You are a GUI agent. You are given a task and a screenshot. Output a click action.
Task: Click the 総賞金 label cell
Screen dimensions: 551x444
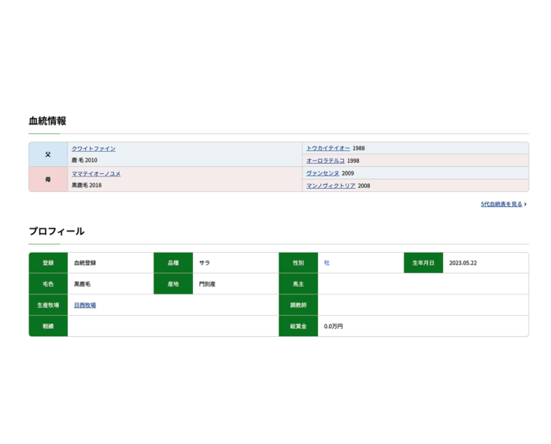[298, 326]
